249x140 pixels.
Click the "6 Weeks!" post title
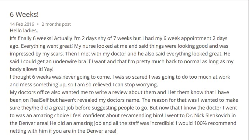pyautogui.click(x=24, y=14)
